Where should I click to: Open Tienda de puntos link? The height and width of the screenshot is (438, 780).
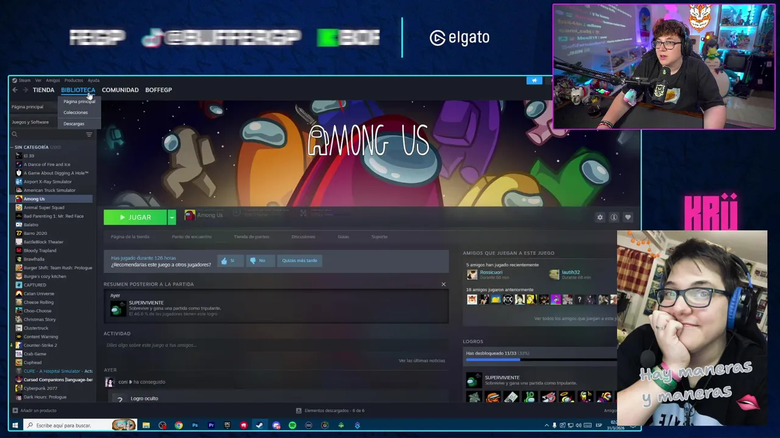tap(252, 237)
